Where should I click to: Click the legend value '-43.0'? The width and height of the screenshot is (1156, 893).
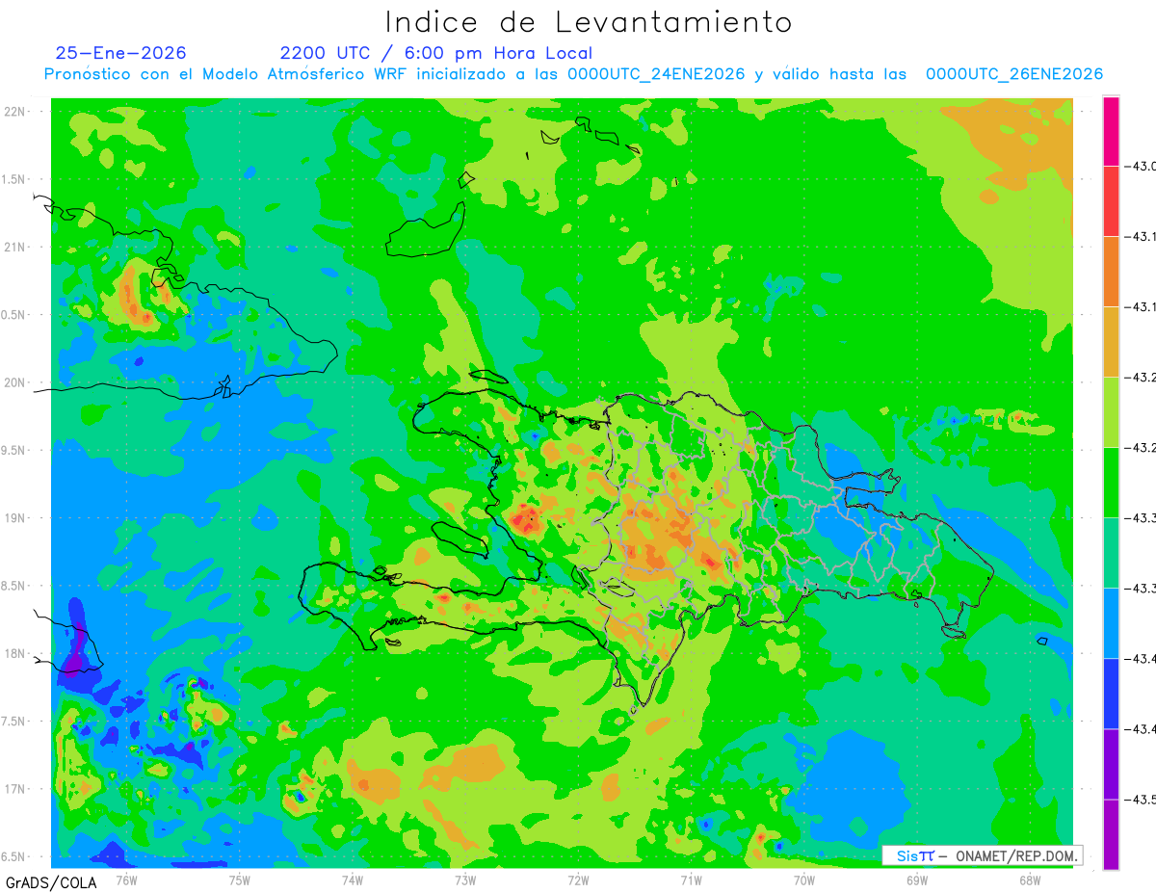click(x=1141, y=167)
